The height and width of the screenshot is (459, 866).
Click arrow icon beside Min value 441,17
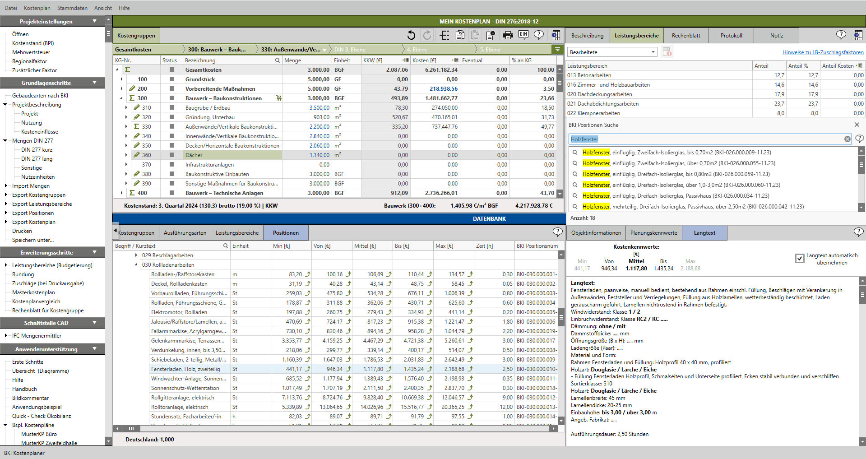coord(308,369)
